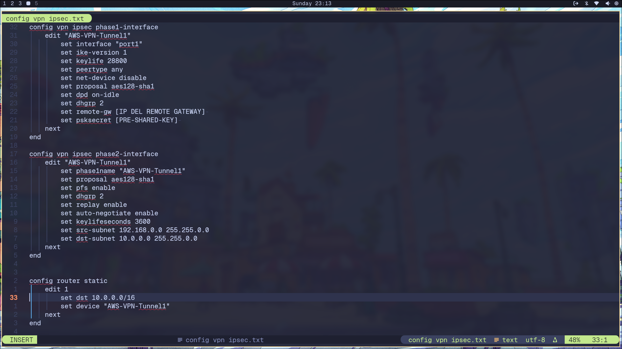Screen dimensions: 622x349
Task: Click the logout icon in top bar
Action: [576, 4]
